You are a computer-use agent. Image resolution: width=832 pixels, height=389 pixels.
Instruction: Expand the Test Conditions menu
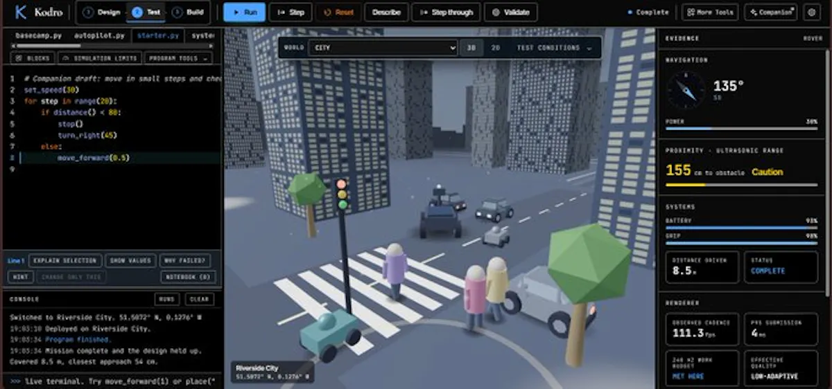tap(554, 48)
